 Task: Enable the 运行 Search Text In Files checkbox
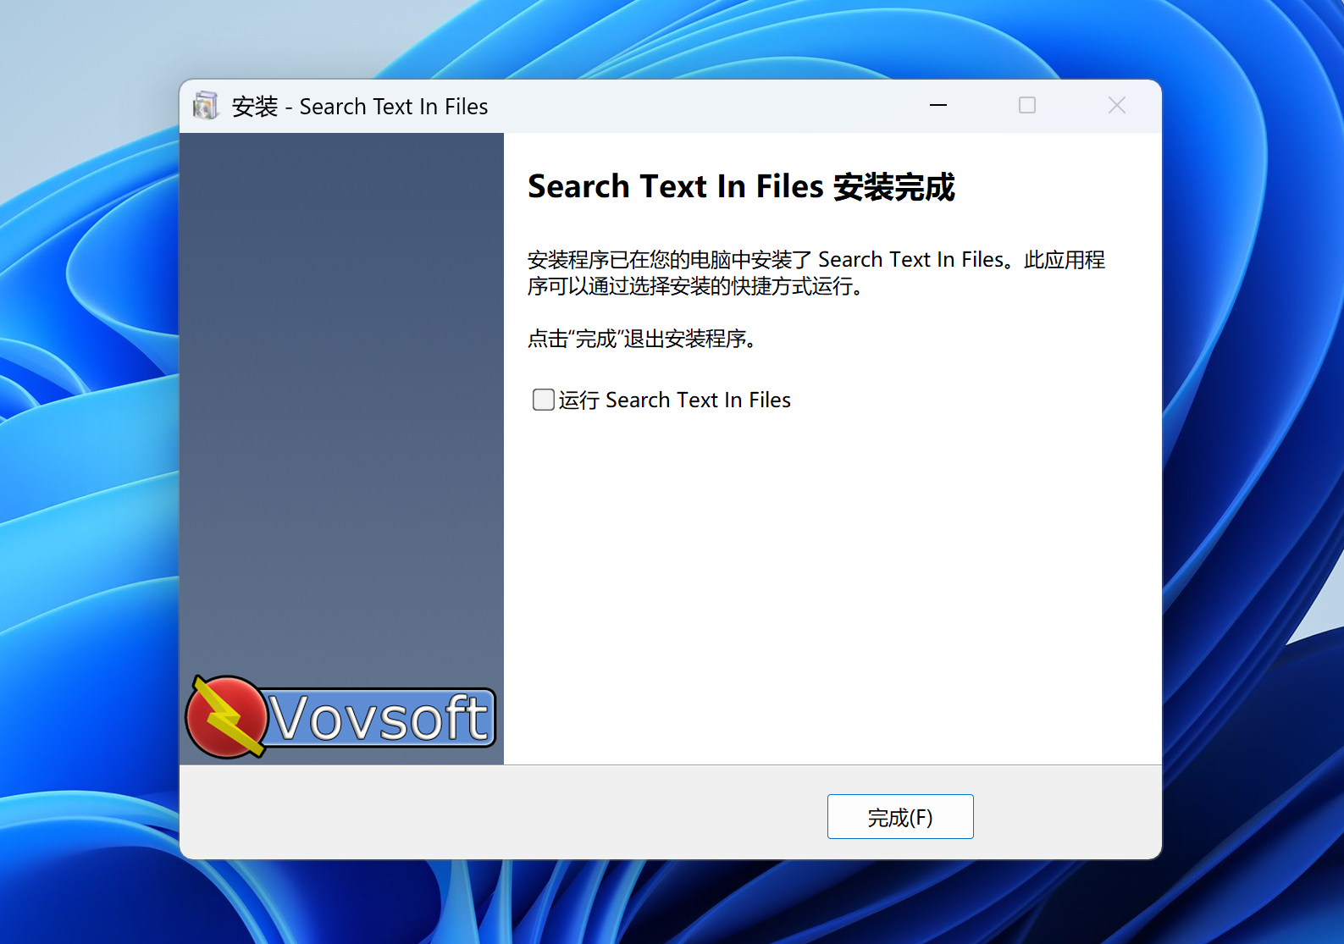tap(543, 400)
